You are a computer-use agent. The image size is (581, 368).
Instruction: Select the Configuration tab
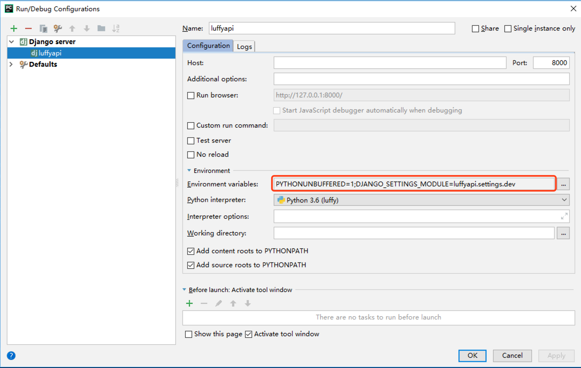tap(208, 46)
